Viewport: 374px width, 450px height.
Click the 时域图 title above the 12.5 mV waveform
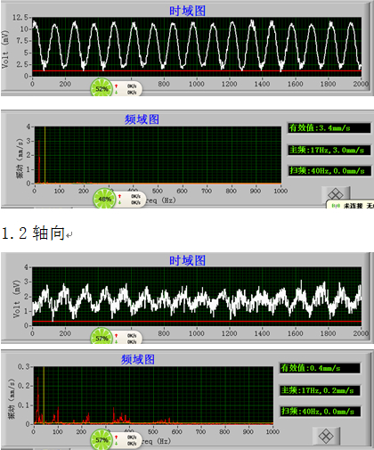coord(187,11)
